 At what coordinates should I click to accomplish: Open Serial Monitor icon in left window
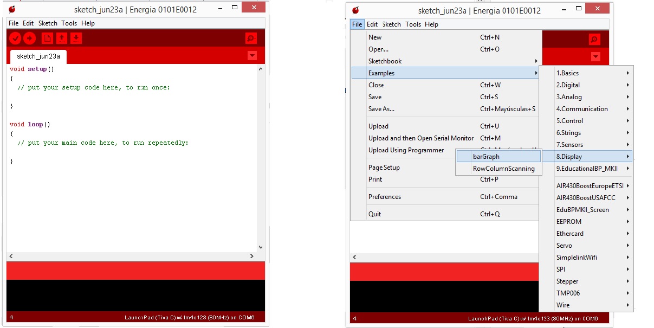250,38
